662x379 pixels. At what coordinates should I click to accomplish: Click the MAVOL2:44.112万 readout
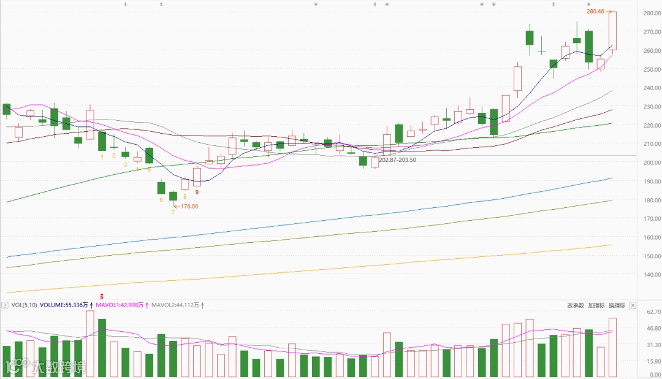click(175, 305)
